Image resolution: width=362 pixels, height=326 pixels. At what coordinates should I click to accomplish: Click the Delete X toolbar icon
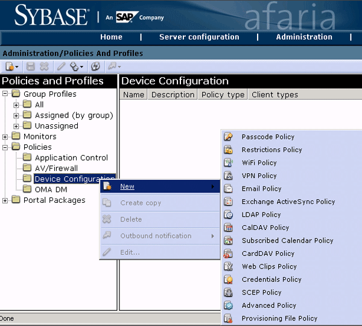(x=44, y=66)
